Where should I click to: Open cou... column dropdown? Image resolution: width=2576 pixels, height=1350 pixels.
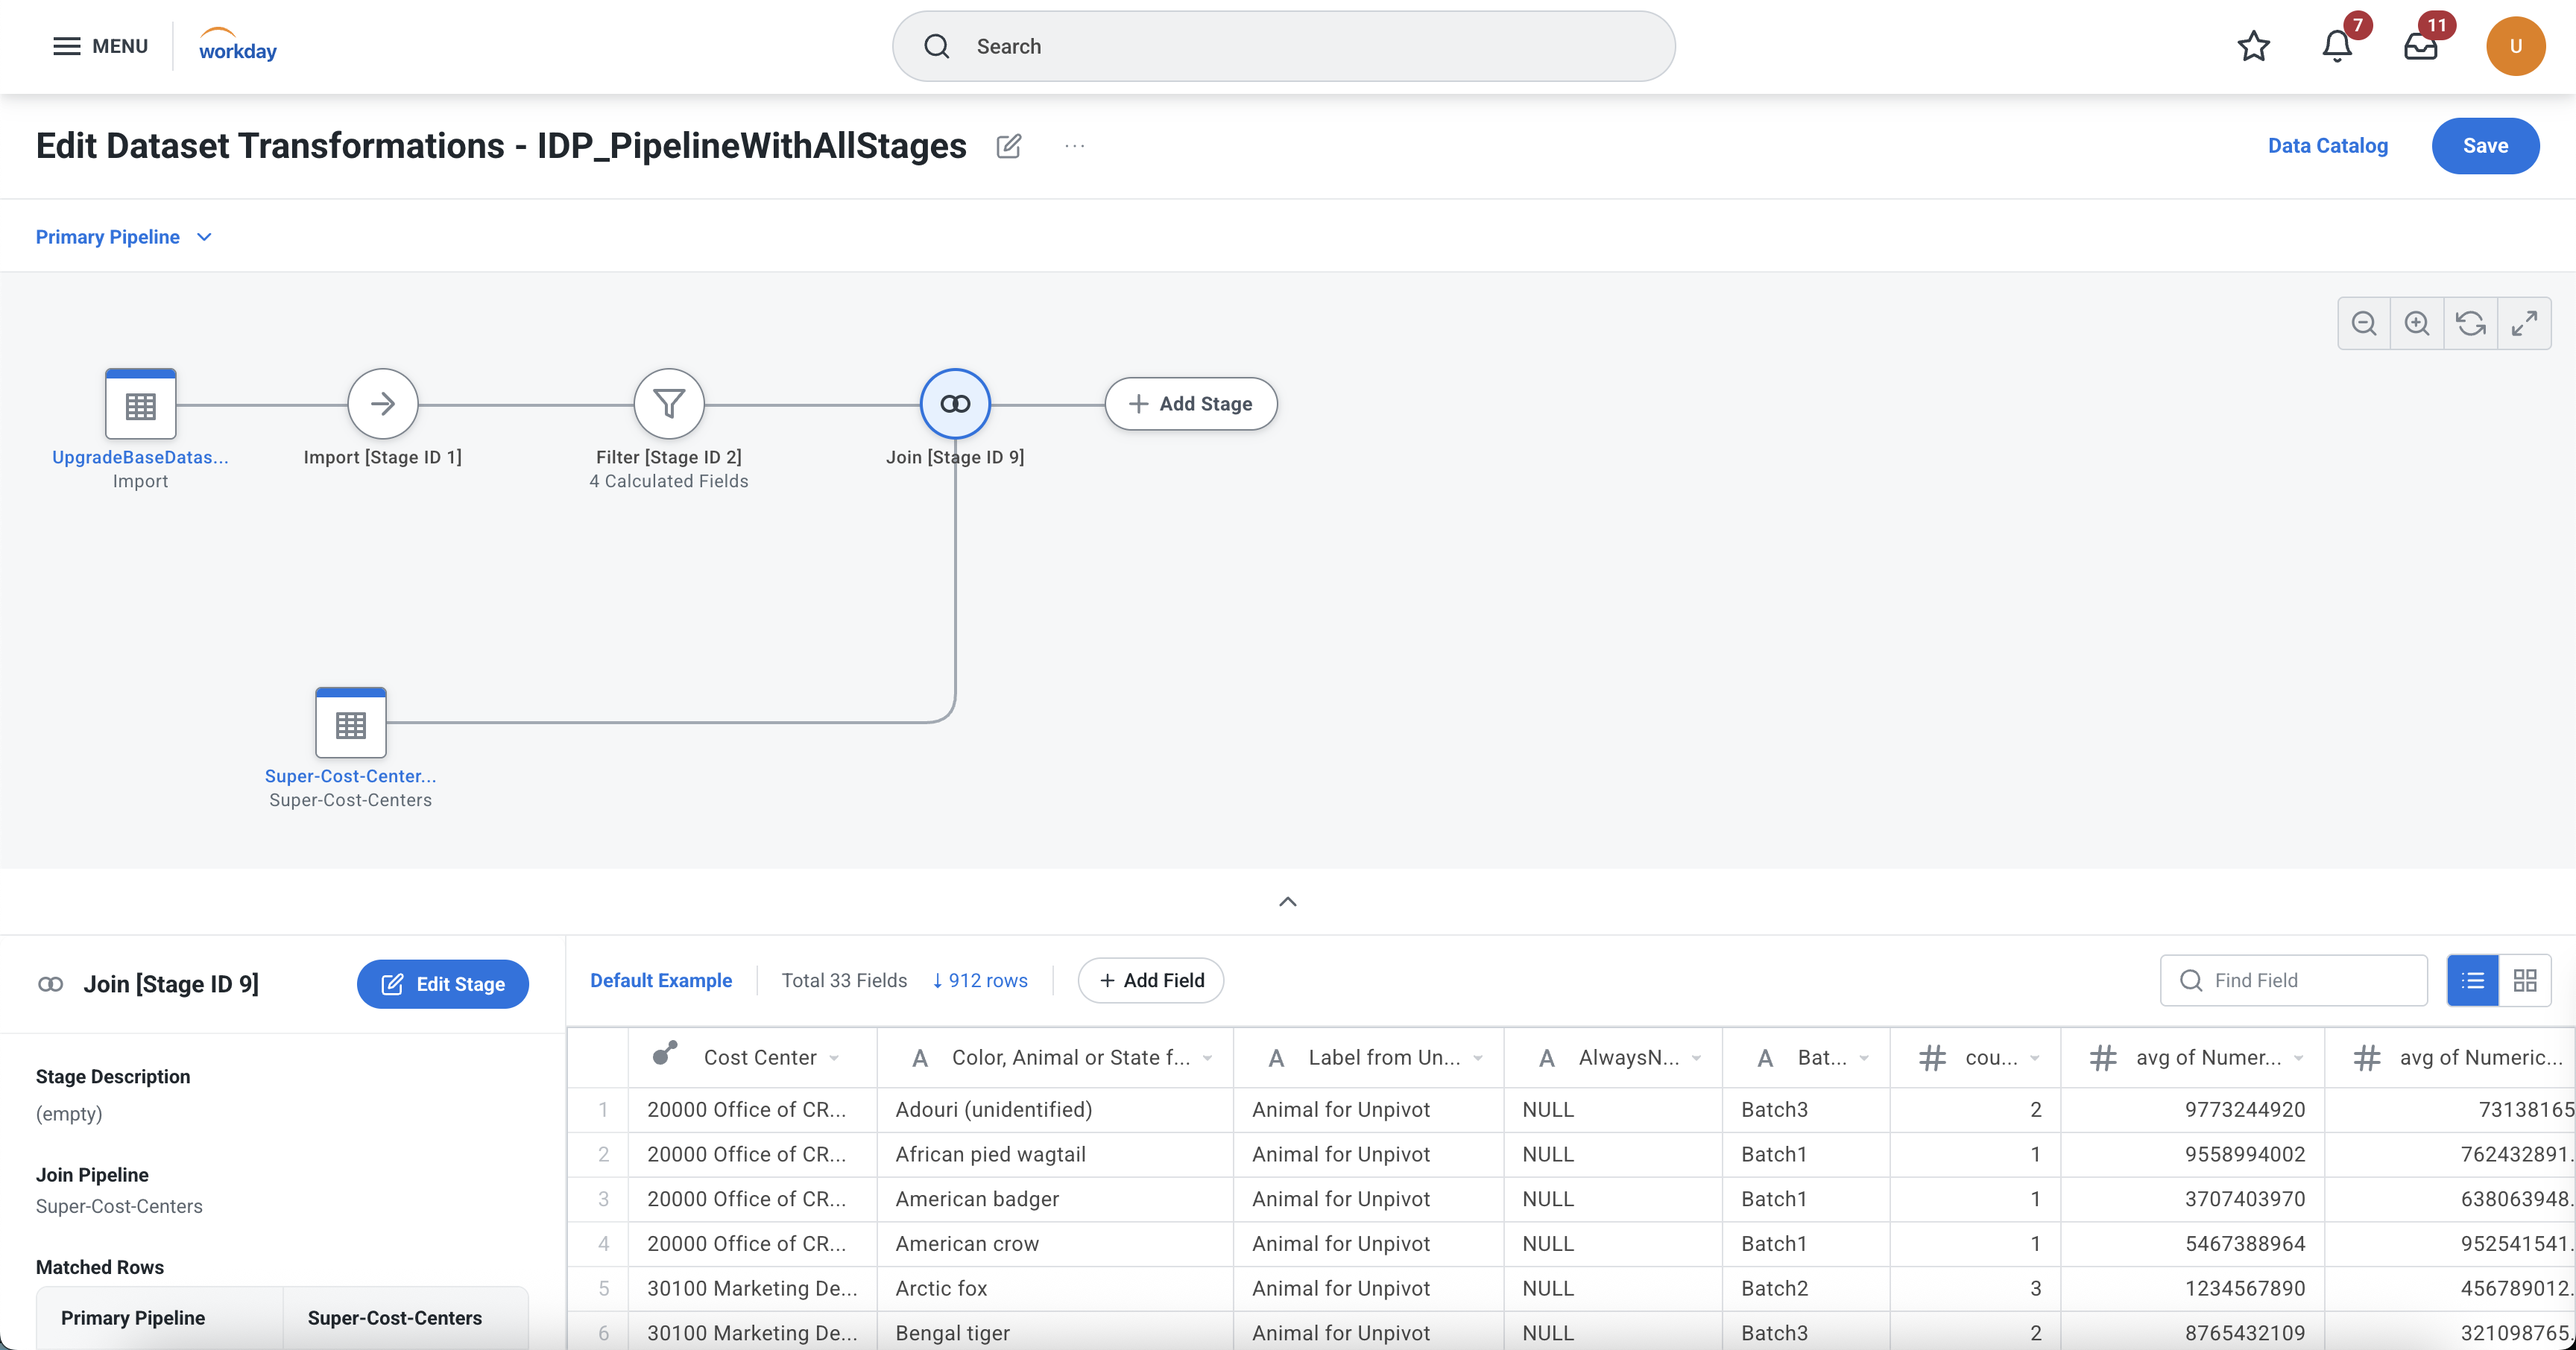click(x=2035, y=1057)
